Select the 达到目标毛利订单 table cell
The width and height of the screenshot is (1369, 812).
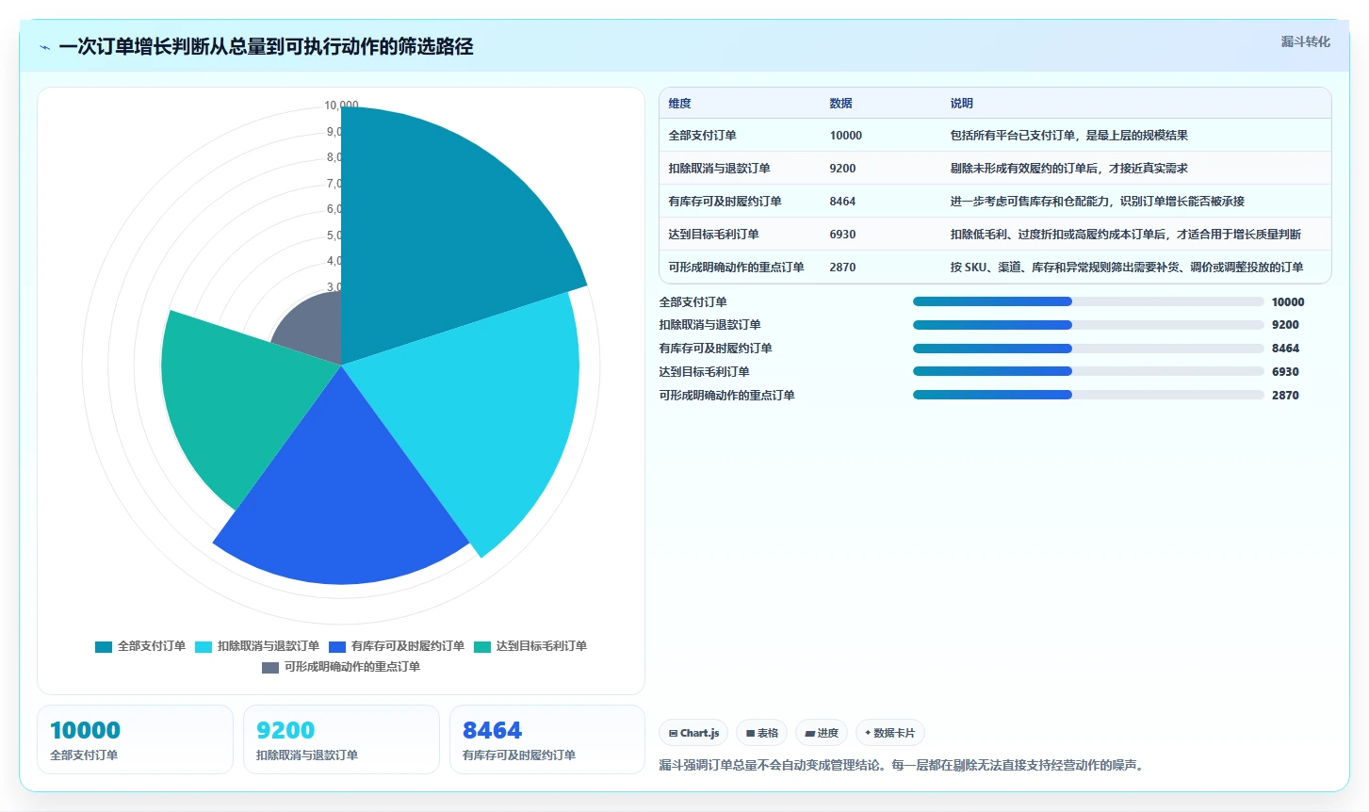[x=713, y=235]
